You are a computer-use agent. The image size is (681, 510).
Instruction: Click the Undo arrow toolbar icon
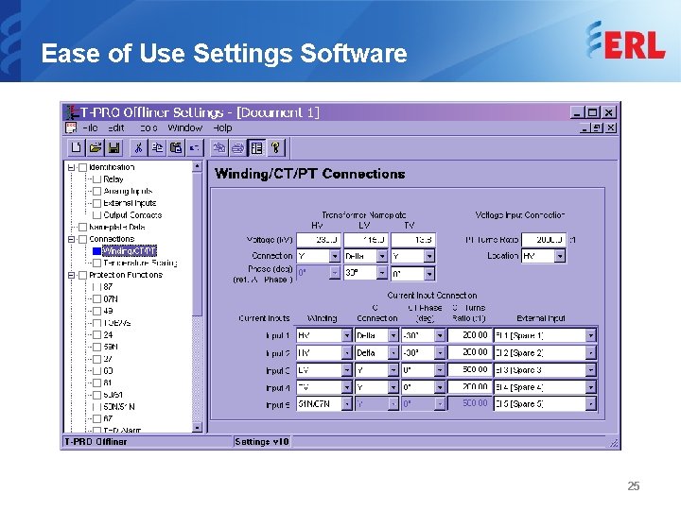(195, 148)
